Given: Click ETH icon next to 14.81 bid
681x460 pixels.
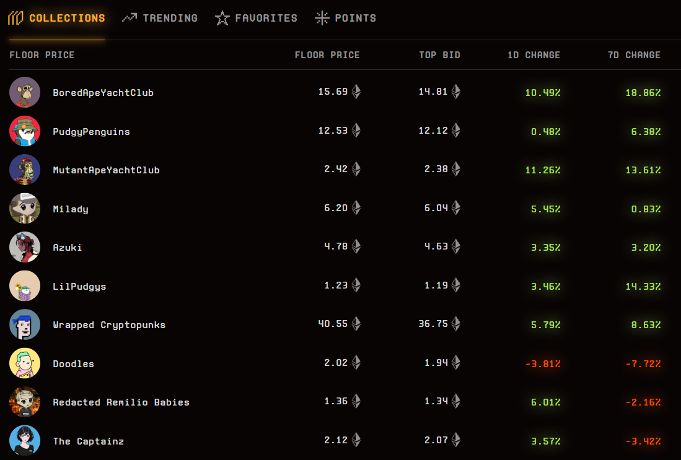Looking at the screenshot, I should click(455, 92).
